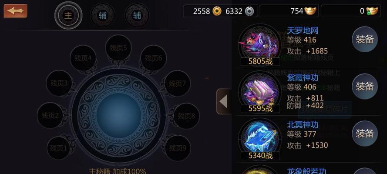Screen dimensions: 387x174
Task: Equip 紫霞神功 with its 装备 button
Action: (365, 86)
